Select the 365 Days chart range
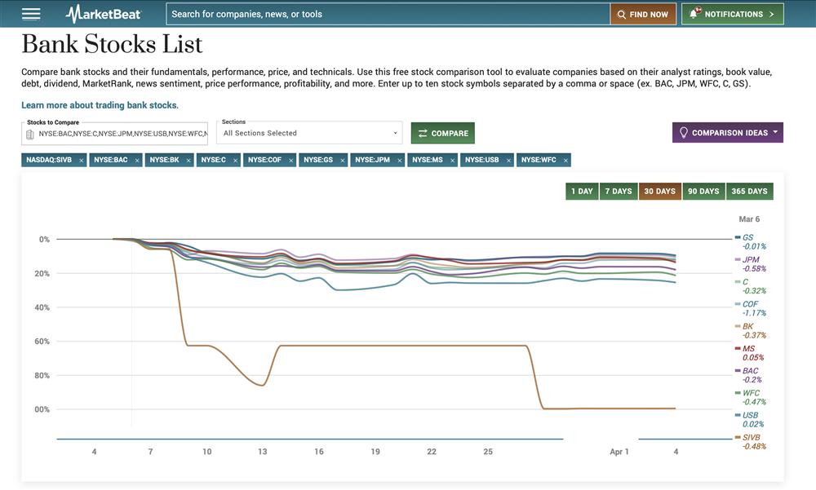Screen dimensions: 816x490 (749, 192)
